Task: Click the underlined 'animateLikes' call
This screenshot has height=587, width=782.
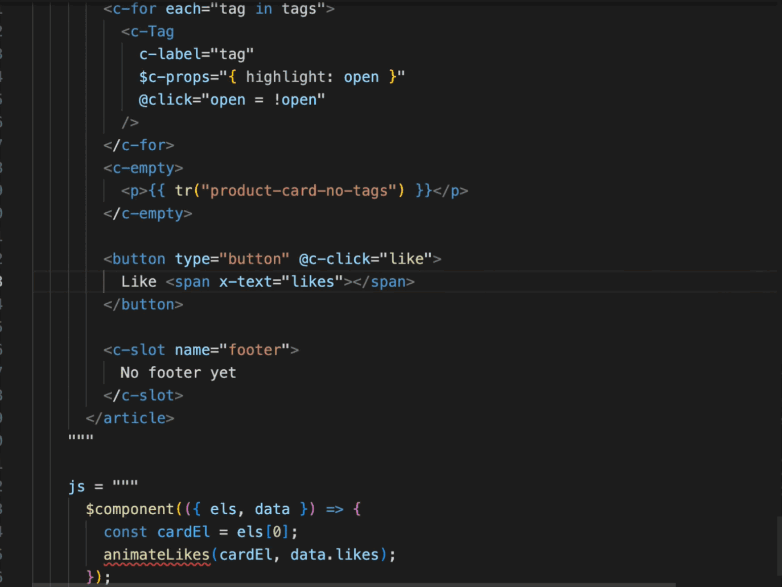Action: pyautogui.click(x=157, y=555)
